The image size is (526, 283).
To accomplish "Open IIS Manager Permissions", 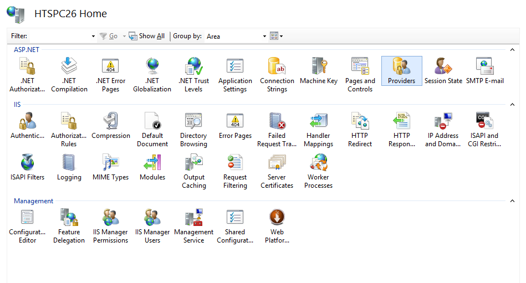I will click(110, 226).
